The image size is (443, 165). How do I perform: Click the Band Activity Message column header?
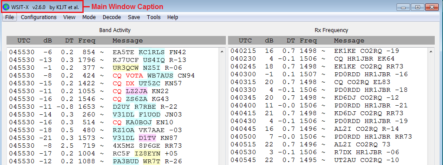pos(128,41)
